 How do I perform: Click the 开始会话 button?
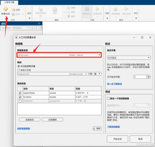pos(118,139)
